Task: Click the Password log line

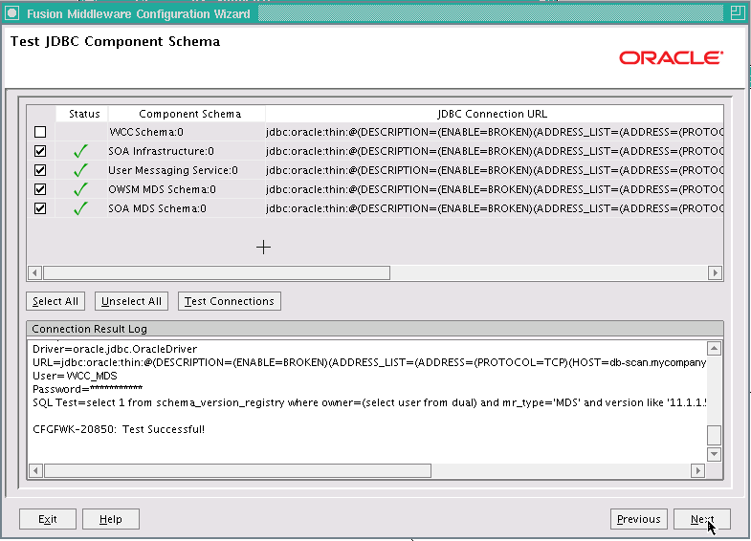Action: (88, 389)
